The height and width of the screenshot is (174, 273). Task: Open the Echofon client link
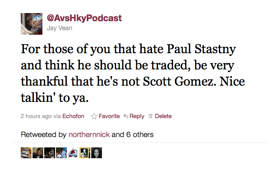(x=73, y=116)
